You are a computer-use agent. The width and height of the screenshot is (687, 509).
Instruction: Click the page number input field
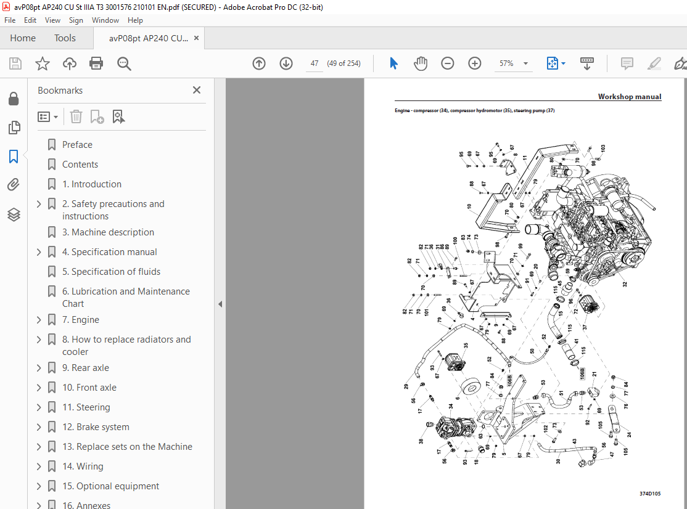(314, 63)
